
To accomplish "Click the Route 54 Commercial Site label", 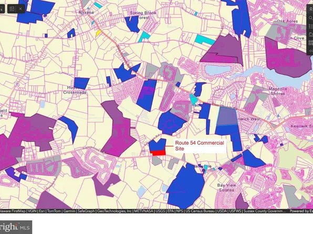I will 200,146.
